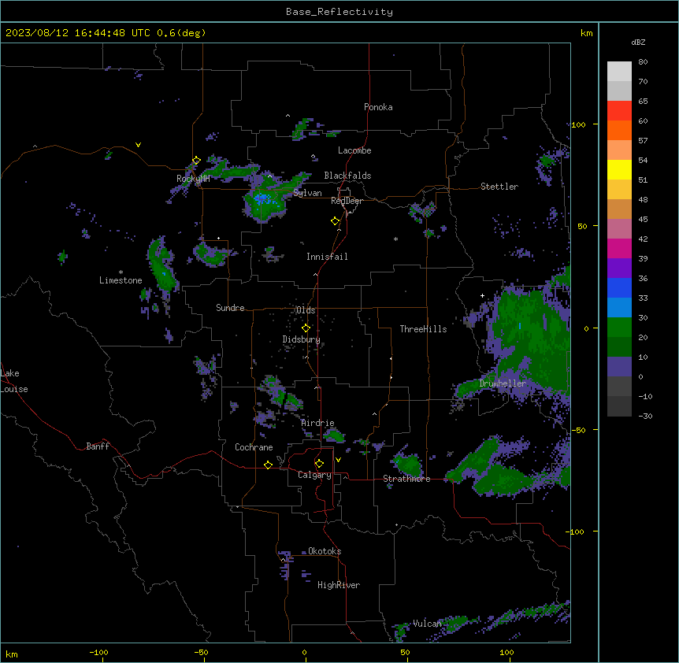
Task: Click the Vulcan label
Action: pyautogui.click(x=427, y=624)
